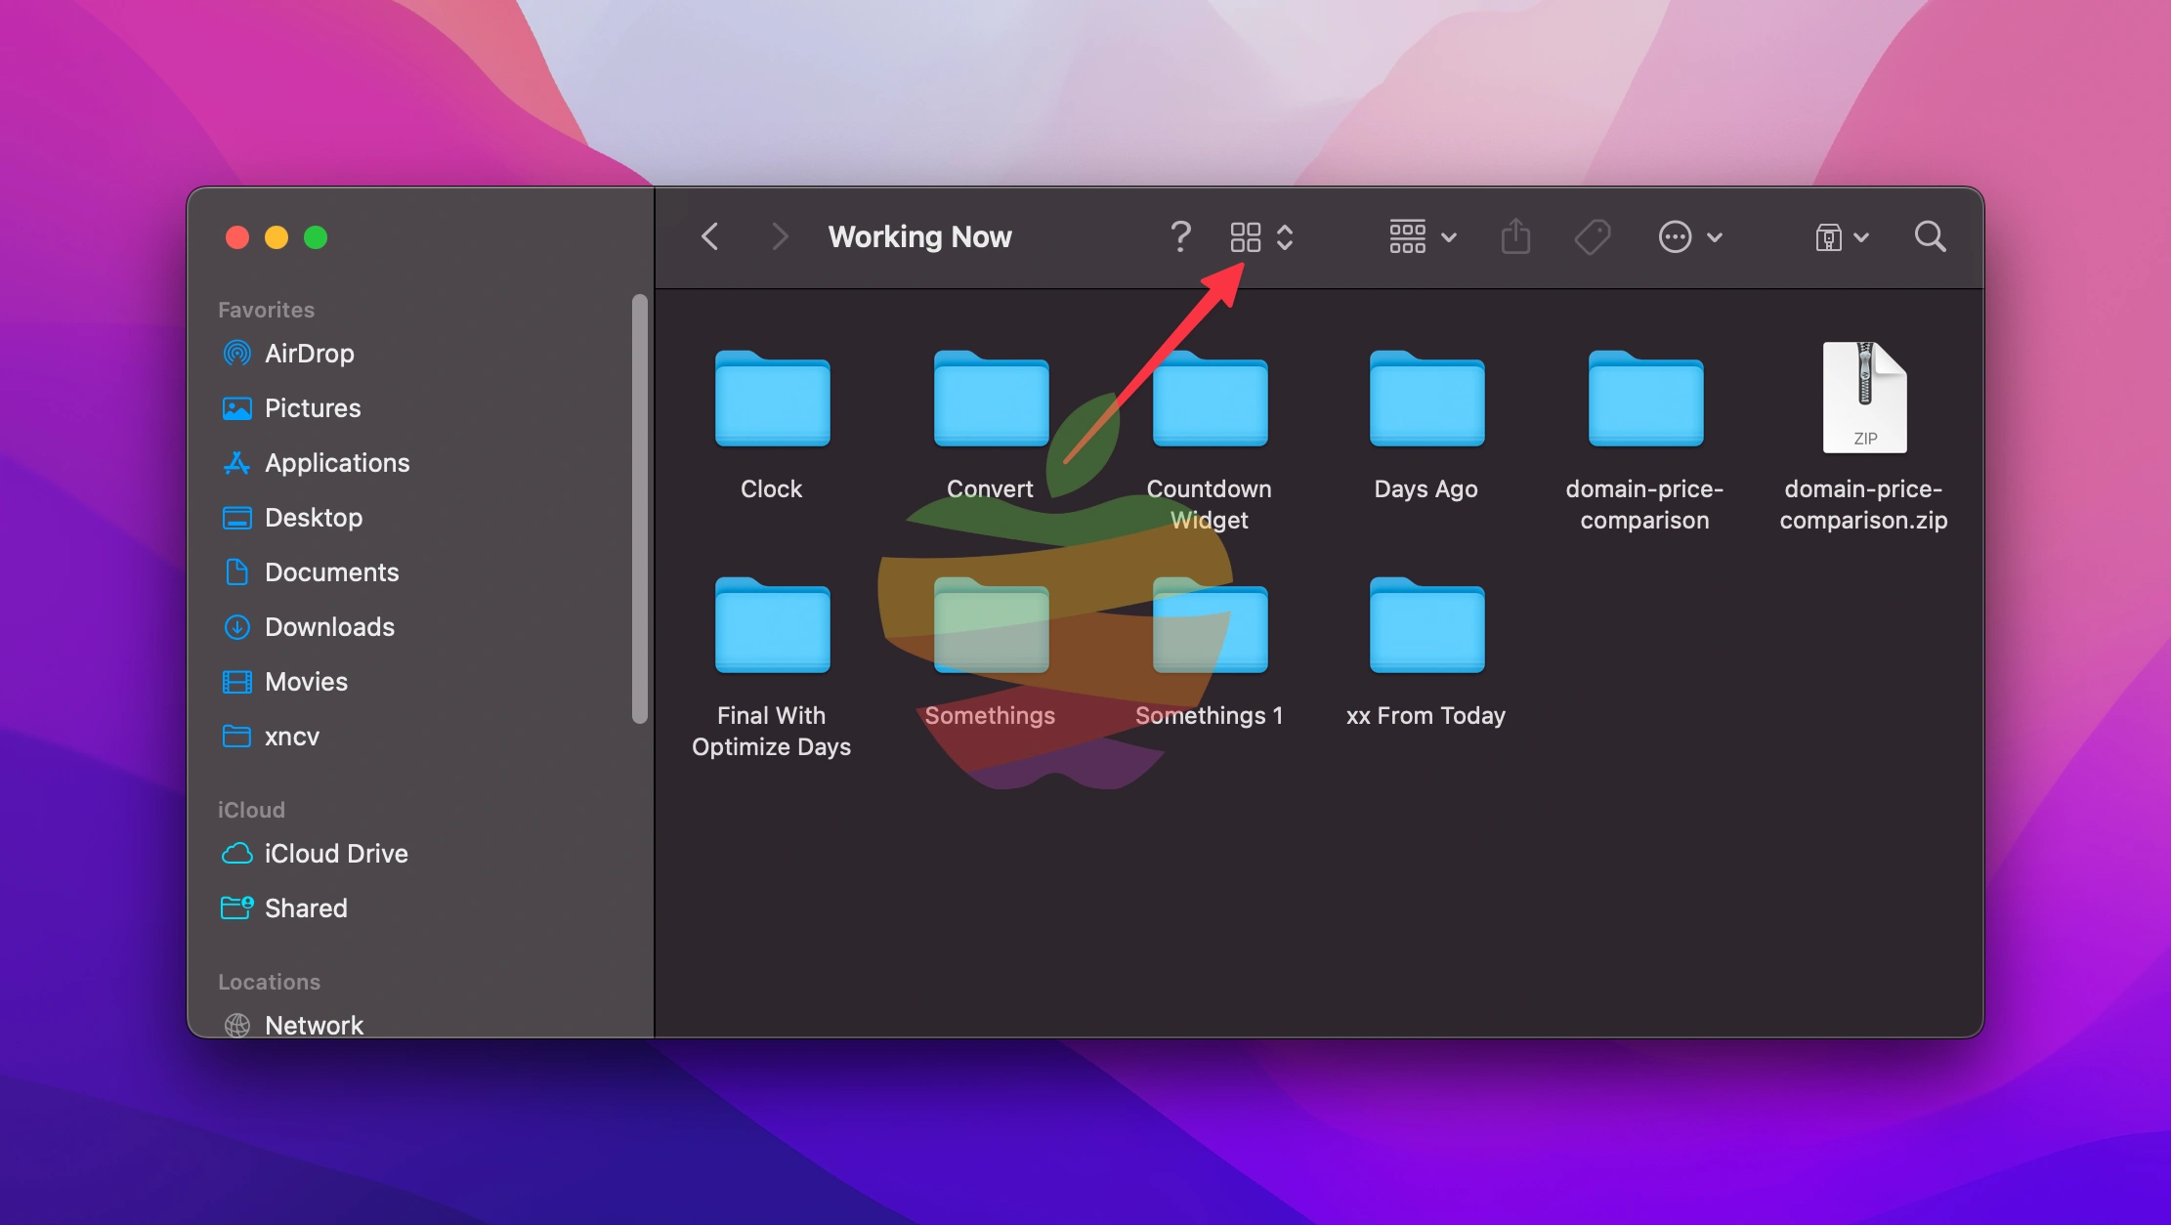Click the iCloud section header
Screen dimensions: 2171x1225
(x=251, y=810)
